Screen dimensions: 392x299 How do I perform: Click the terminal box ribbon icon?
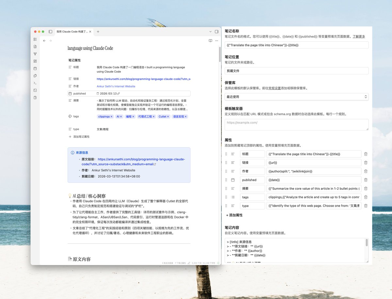35,90
